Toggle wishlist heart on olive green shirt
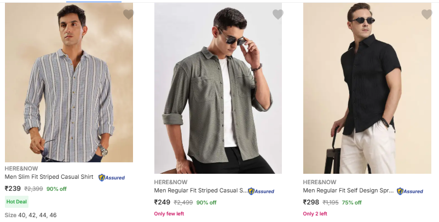The height and width of the screenshot is (222, 439). 278,15
